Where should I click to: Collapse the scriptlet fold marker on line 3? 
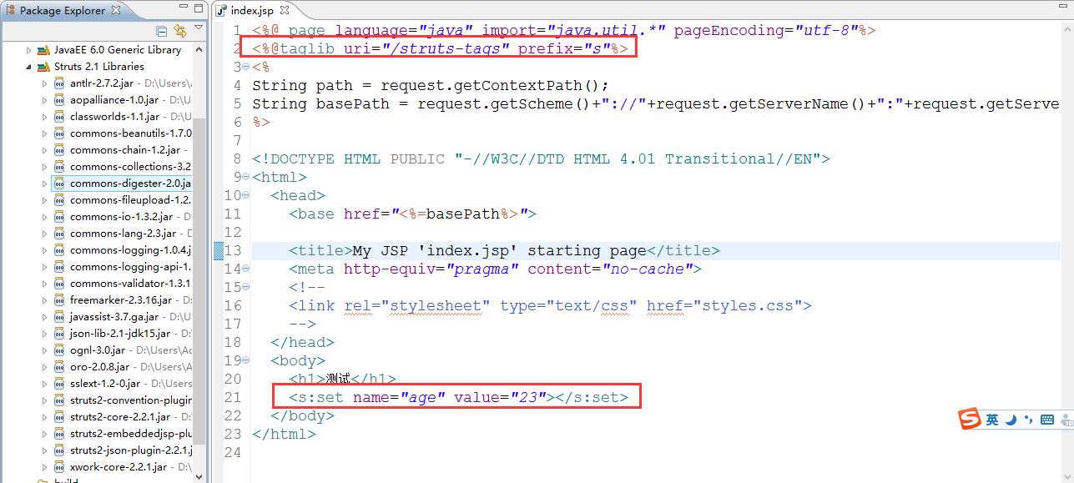coord(245,67)
